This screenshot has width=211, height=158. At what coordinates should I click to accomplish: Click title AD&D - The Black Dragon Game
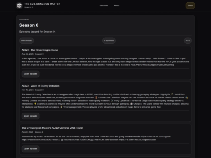(x=40, y=50)
